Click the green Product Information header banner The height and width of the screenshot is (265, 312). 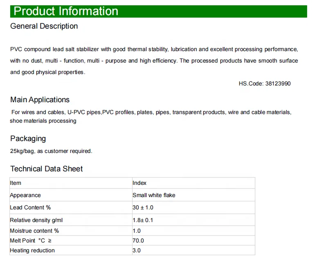pos(158,11)
